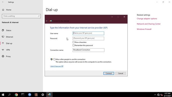Click the Cancel button
The width and height of the screenshot is (172, 97).
point(121,73)
